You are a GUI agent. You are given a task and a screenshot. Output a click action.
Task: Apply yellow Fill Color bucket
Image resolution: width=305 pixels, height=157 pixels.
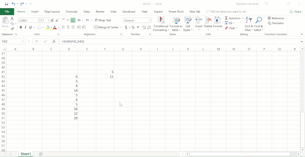[x=48, y=27]
